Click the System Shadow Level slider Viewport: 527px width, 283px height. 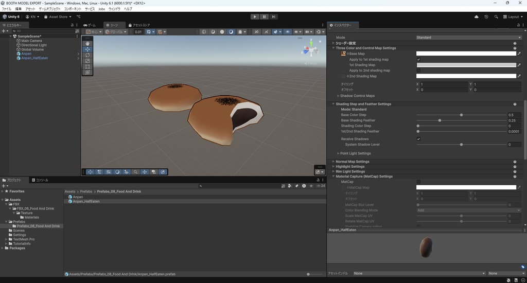pos(462,145)
